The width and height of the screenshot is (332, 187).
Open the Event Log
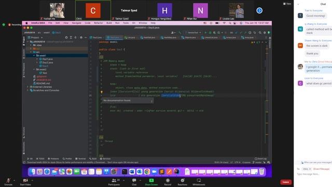point(261,158)
